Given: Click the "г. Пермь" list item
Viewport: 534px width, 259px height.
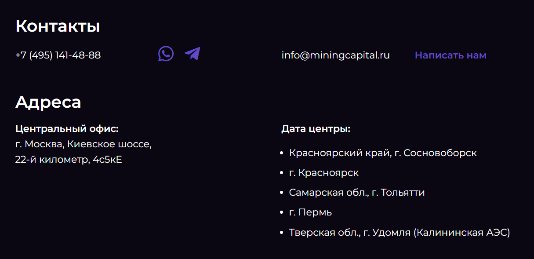Looking at the screenshot, I should (310, 212).
